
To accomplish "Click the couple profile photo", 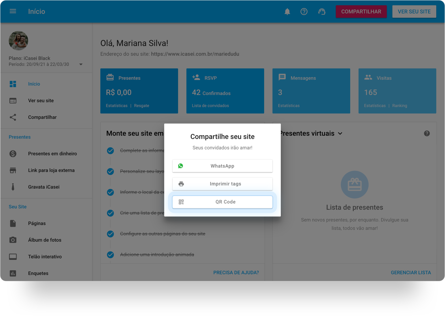I will [18, 41].
